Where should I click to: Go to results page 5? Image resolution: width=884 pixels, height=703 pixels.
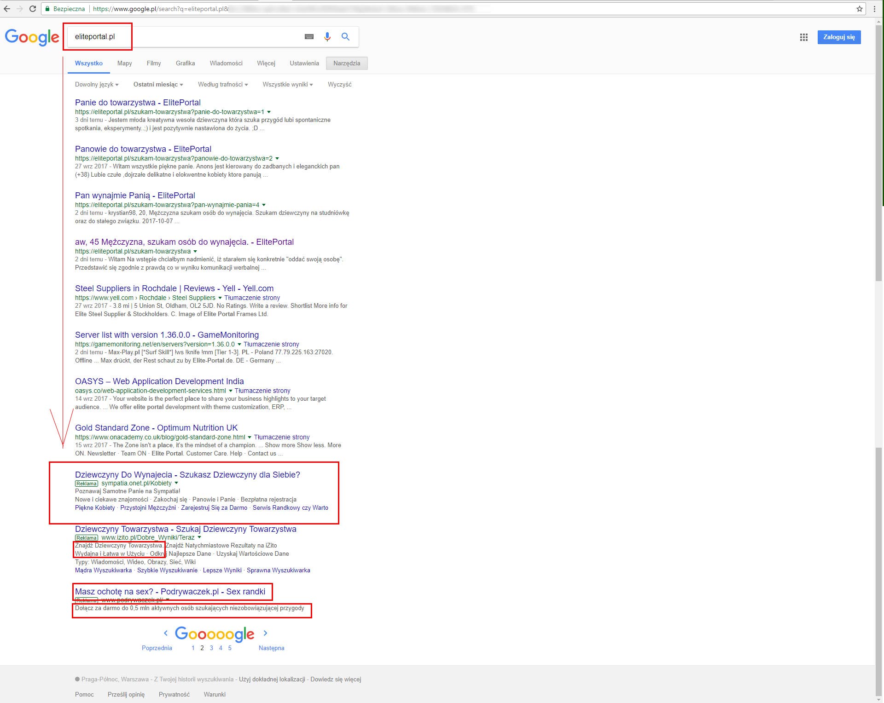pos(230,648)
